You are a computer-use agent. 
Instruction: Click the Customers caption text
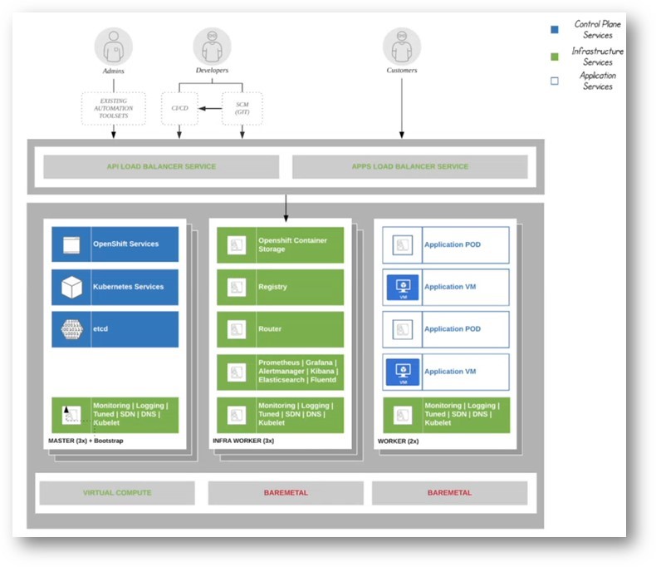pyautogui.click(x=402, y=71)
